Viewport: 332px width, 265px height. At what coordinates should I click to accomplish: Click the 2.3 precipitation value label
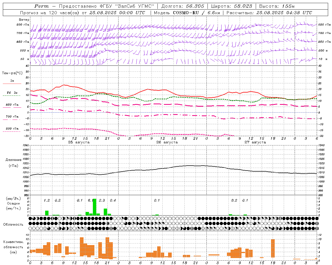tap(102, 200)
